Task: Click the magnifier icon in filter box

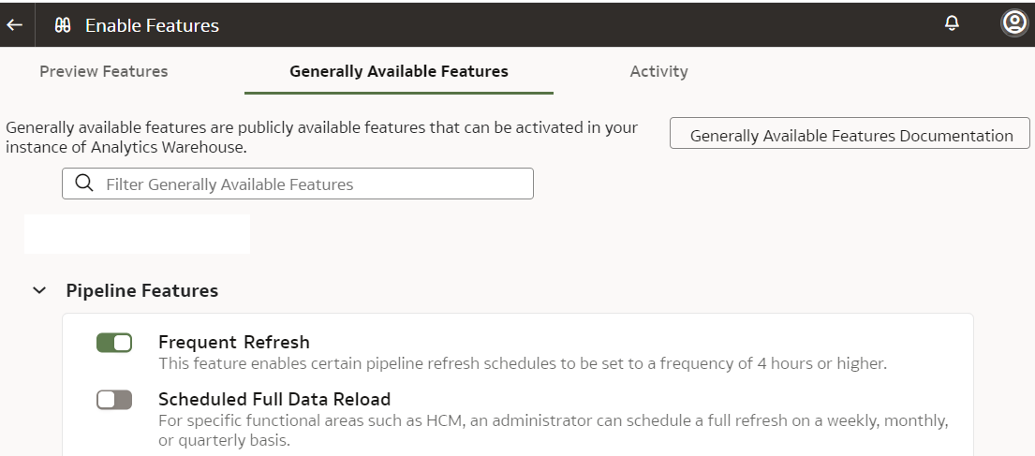Action: tap(84, 184)
